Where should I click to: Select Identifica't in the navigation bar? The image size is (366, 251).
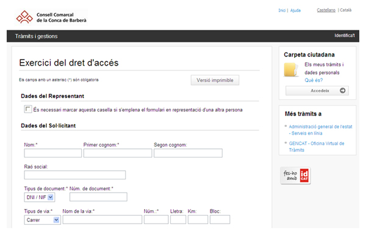344,36
